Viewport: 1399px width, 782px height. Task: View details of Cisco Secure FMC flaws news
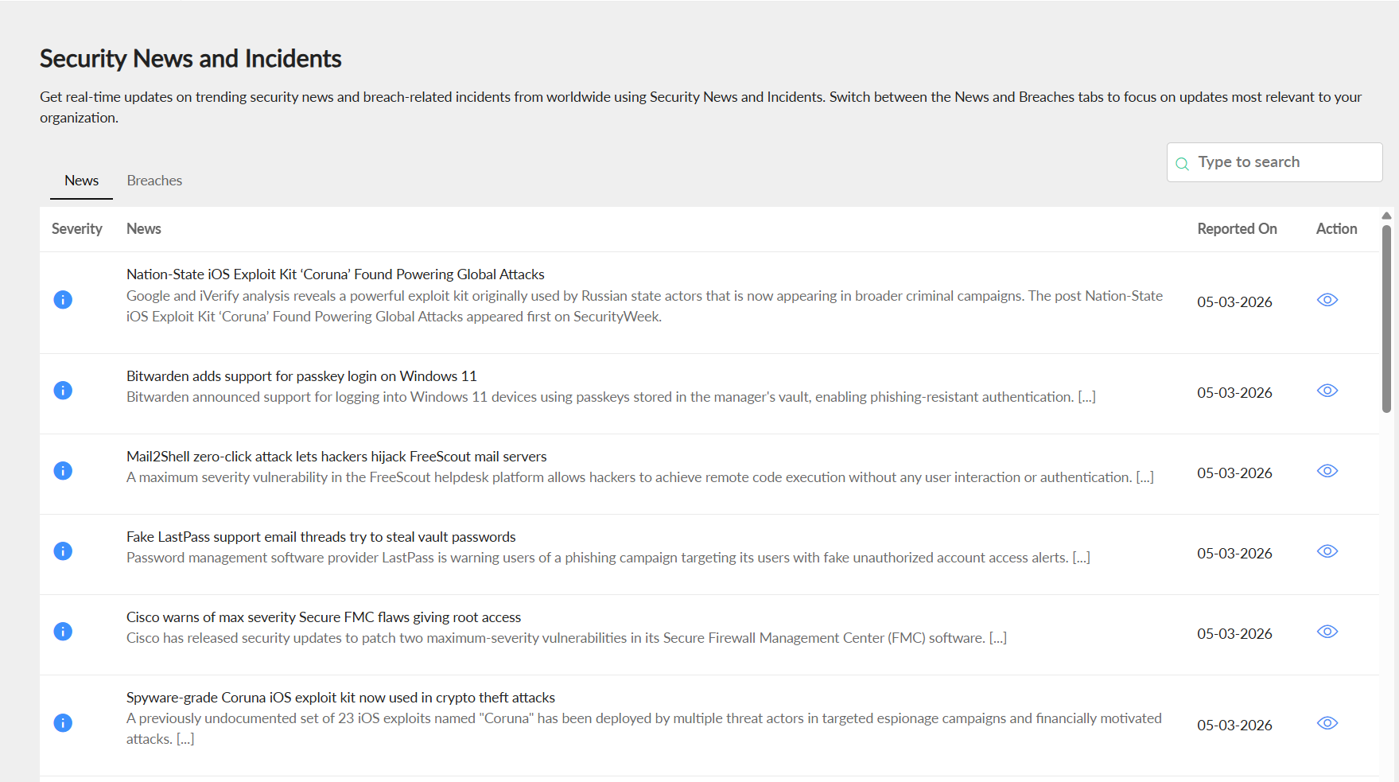(x=1327, y=632)
